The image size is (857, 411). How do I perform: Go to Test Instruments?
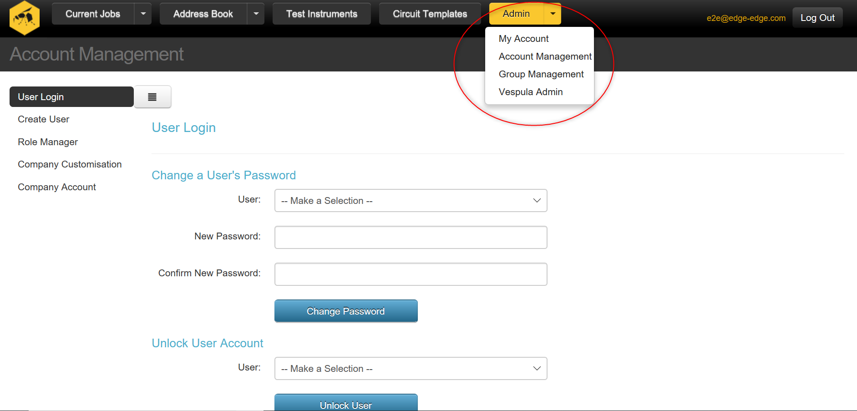click(322, 14)
